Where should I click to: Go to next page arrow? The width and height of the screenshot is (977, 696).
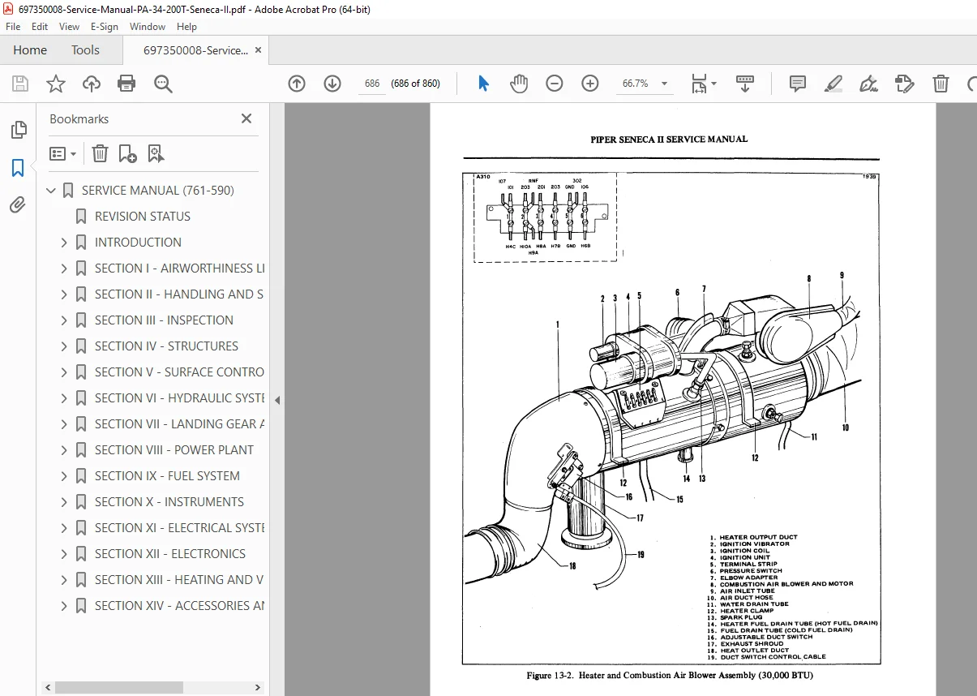332,84
